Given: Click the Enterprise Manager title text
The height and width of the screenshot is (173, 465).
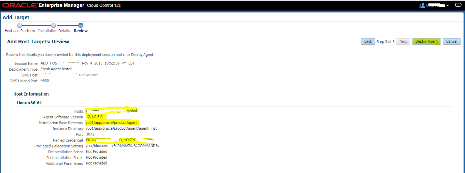Looking at the screenshot, I should click(61, 5).
